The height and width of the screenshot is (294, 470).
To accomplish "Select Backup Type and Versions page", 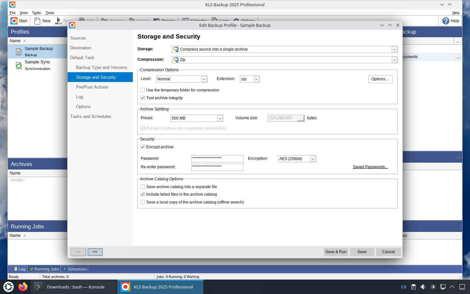I will pyautogui.click(x=100, y=68).
